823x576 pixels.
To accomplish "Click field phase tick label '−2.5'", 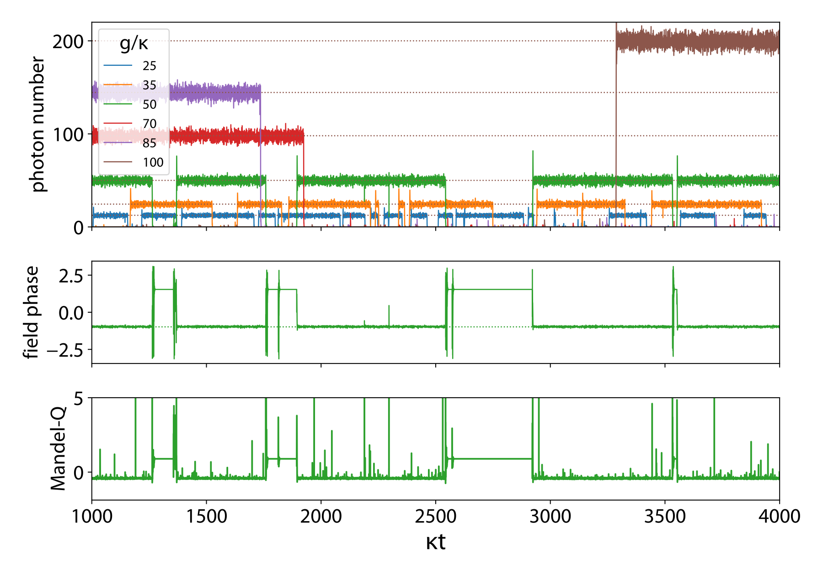I will 65,350.
